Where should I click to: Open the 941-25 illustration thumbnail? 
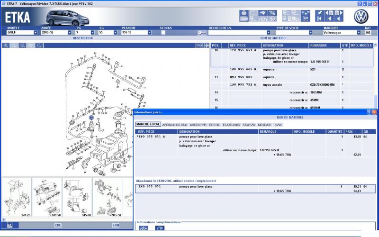click(17, 198)
